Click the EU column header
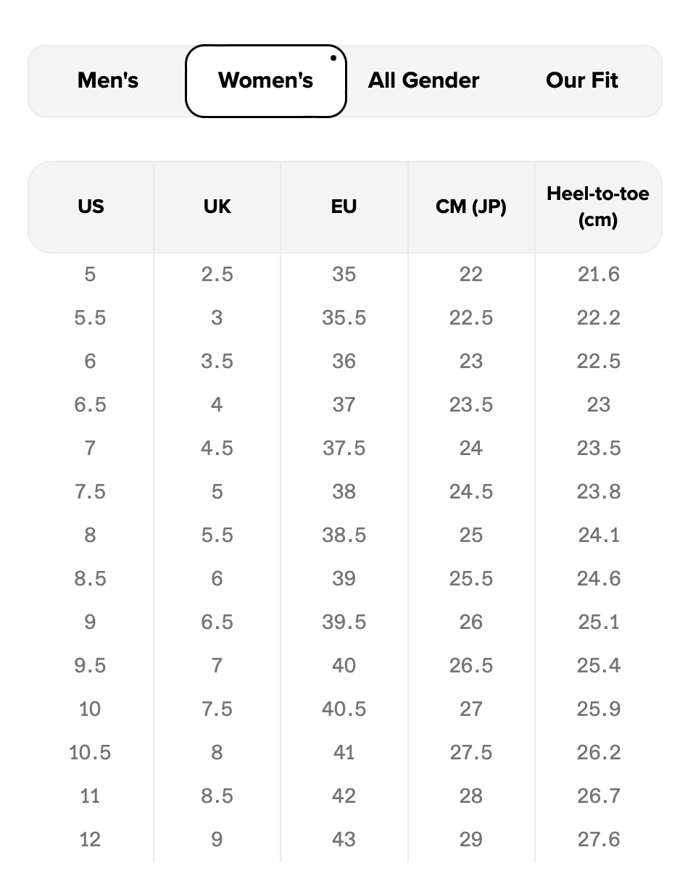Image resolution: width=693 pixels, height=884 pixels. (344, 207)
